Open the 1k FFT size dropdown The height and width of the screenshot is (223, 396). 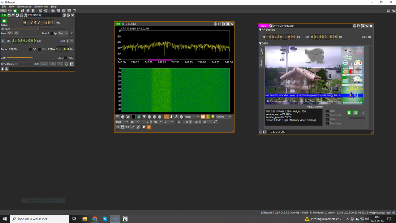[135, 122]
